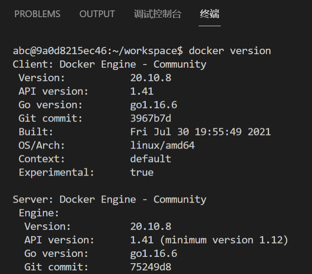Click the '(minimum version 1.12)' text
Image resolution: width=312 pixels, height=274 pixels.
coord(224,240)
